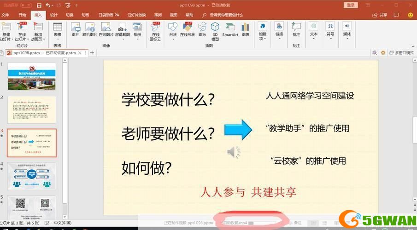Image resolution: width=417 pixels, height=230 pixels.
Task: Select slide 2 thumbnail with text paragraphs
Action: (x=32, y=109)
